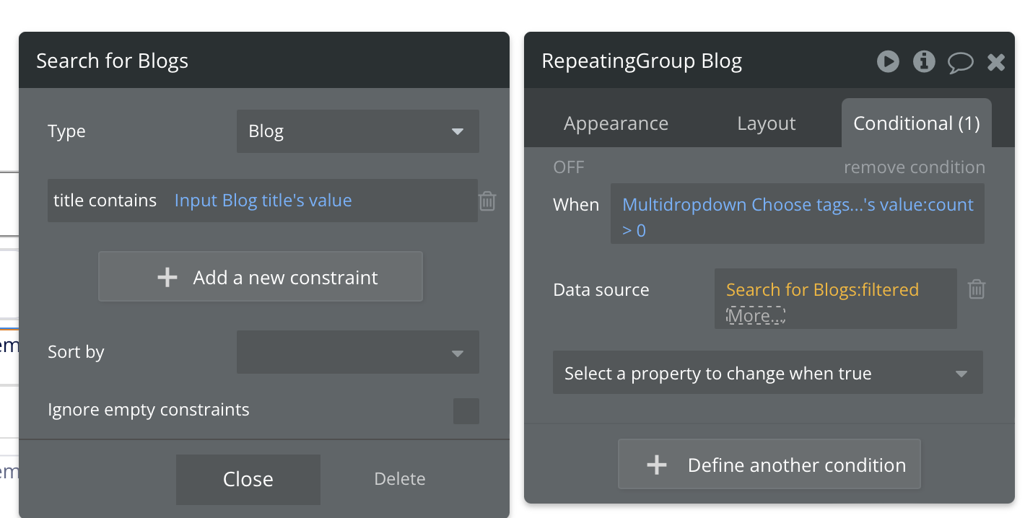Click the play icon in RepeatingGroup header
Screen dimensions: 1025x518
888,62
